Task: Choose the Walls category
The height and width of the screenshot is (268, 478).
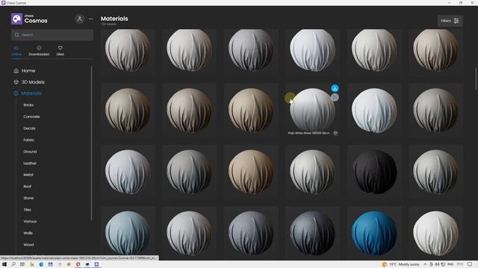Action: 28,233
